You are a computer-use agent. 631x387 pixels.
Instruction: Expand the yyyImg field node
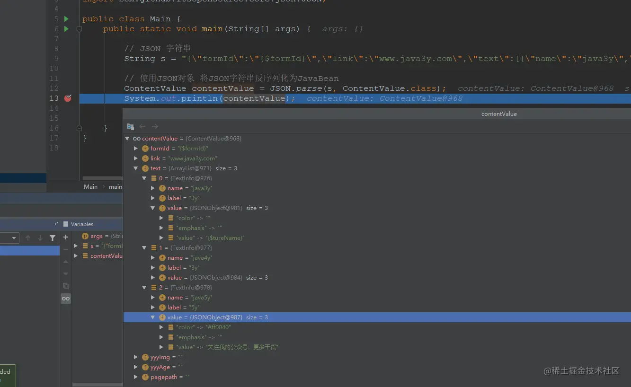(136, 357)
